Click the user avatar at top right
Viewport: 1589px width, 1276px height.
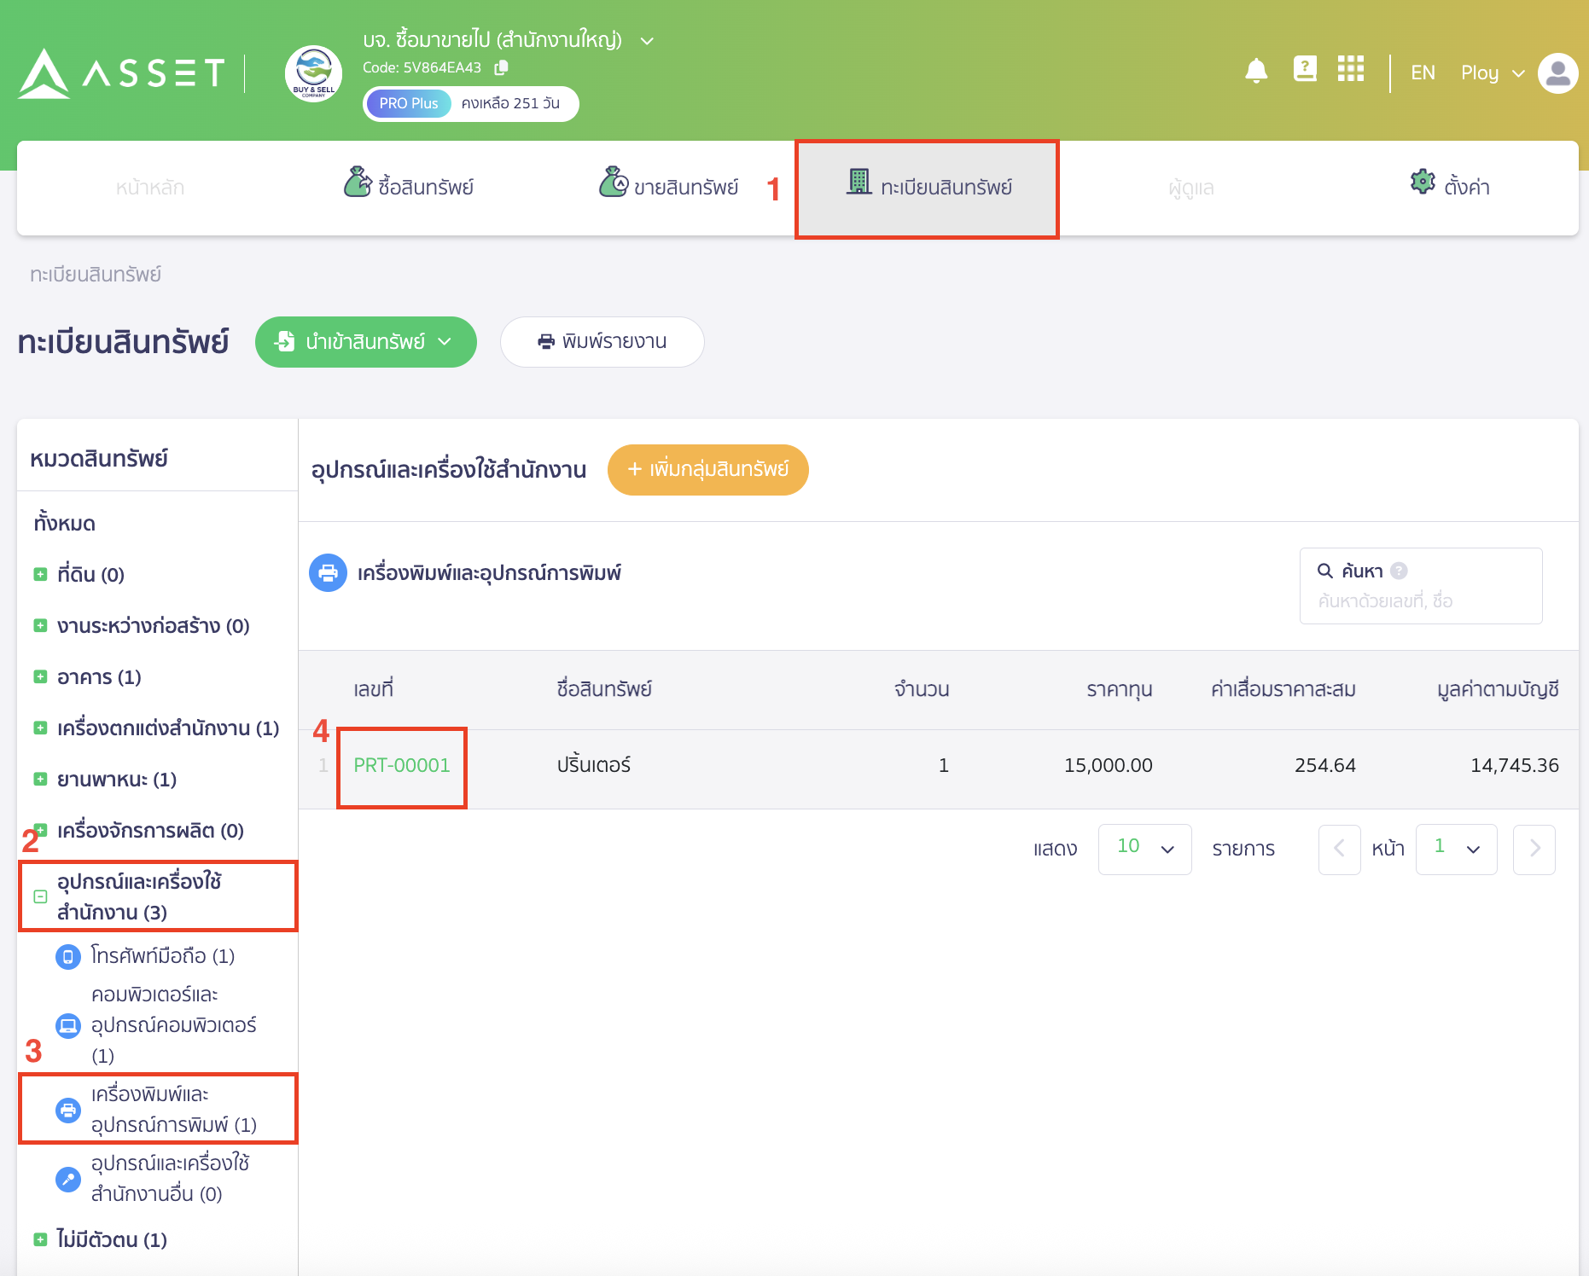coord(1558,73)
